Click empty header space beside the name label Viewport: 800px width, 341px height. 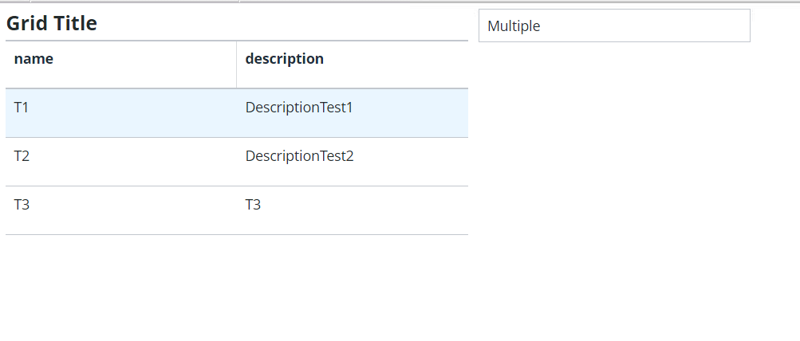(144, 64)
